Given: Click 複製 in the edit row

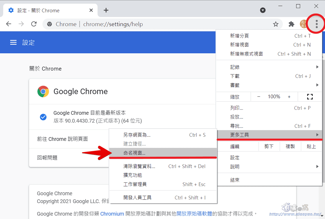Looking at the screenshot, I should (x=290, y=147).
